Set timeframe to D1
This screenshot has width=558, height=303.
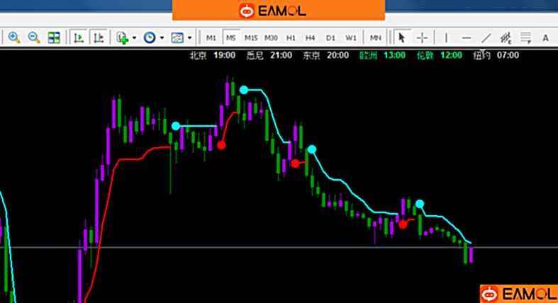click(x=330, y=38)
